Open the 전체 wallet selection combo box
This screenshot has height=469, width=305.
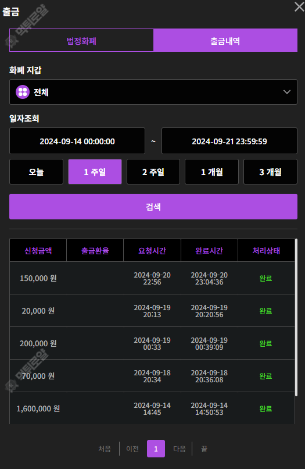153,92
